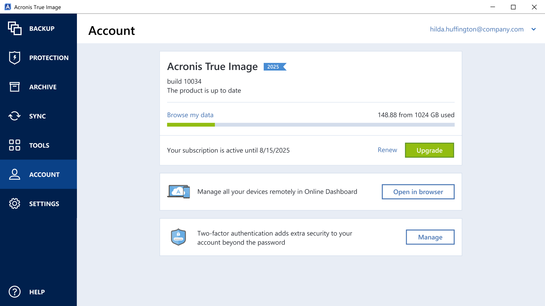The image size is (545, 306).
Task: Click the cloud laptop dashboard icon
Action: 178,192
